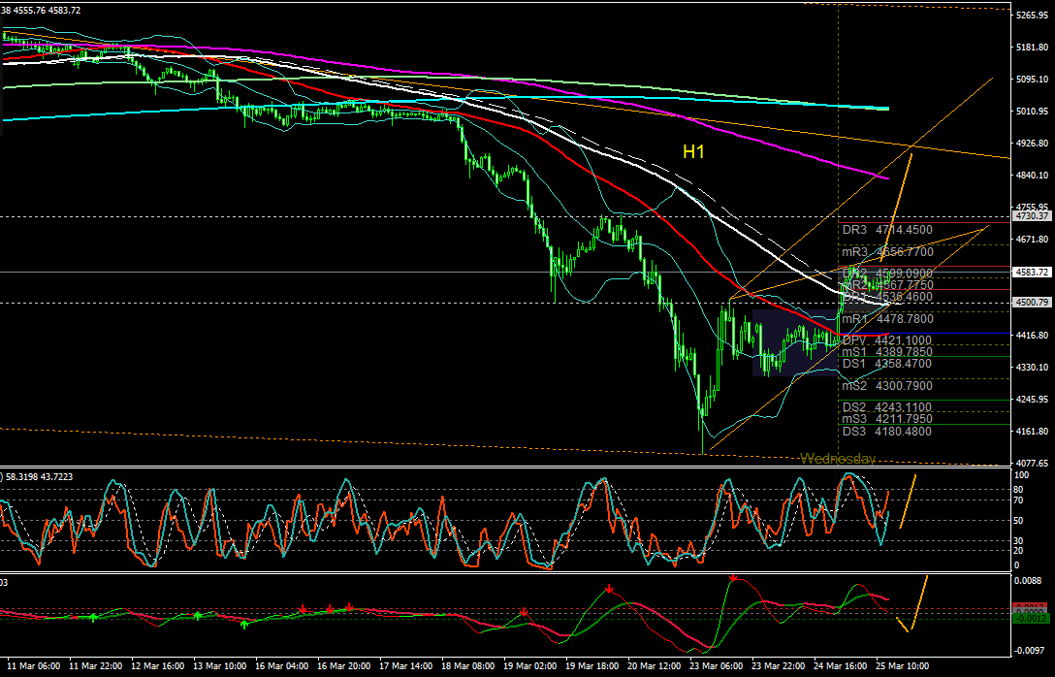Select the 5010.95 price axis value

(x=1032, y=111)
